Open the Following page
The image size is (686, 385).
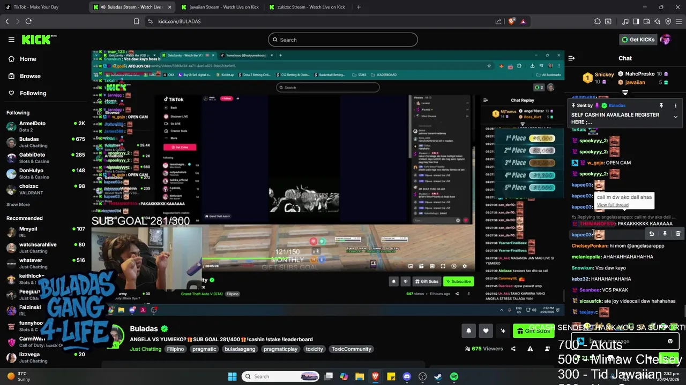click(x=33, y=93)
